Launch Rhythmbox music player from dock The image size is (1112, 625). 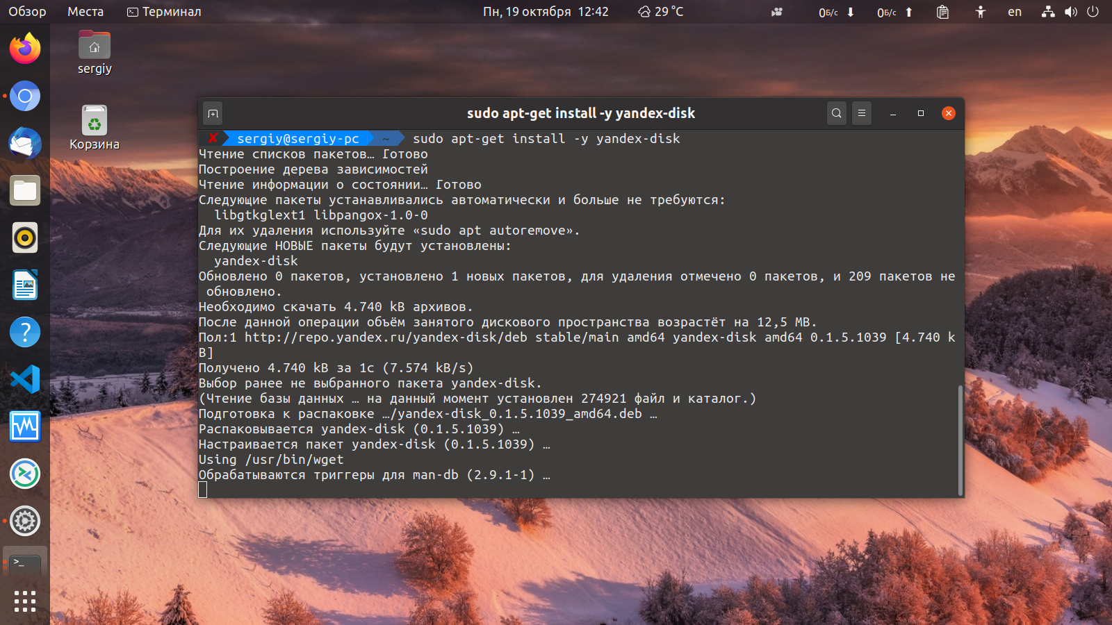click(x=25, y=237)
